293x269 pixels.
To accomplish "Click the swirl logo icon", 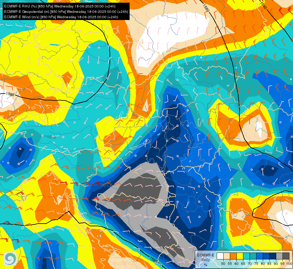I will pyautogui.click(x=10, y=259).
